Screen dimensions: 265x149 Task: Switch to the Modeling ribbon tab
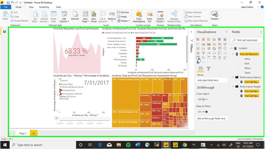tap(44, 7)
